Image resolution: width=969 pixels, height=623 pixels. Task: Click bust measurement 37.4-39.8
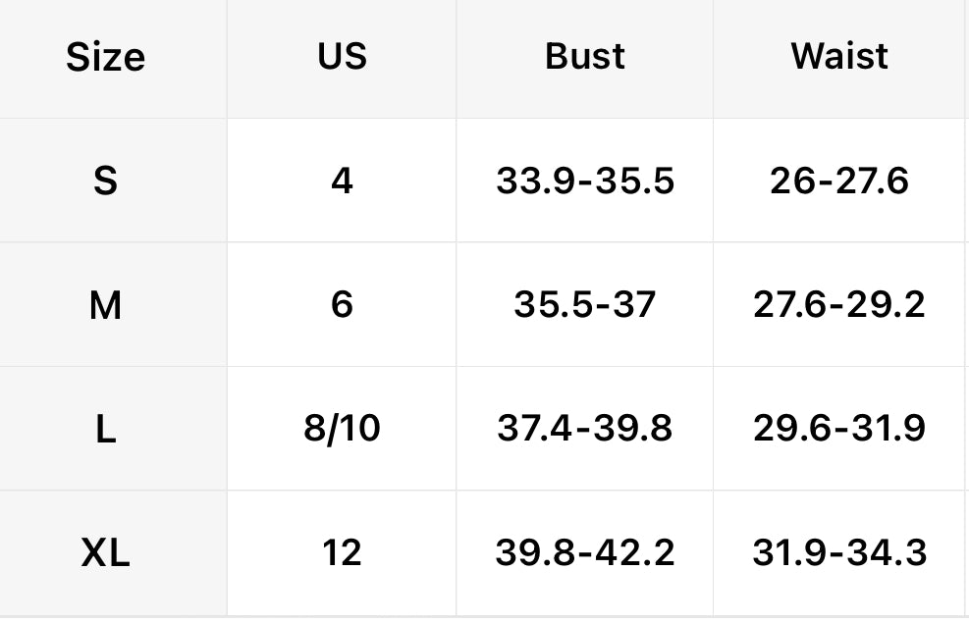pyautogui.click(x=585, y=429)
